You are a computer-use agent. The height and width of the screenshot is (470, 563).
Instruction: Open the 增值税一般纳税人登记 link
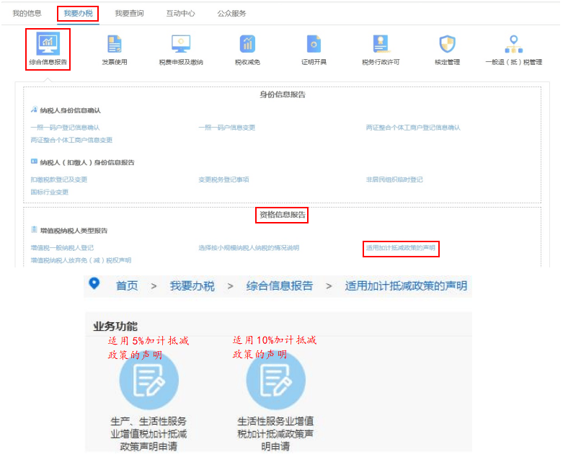point(62,248)
